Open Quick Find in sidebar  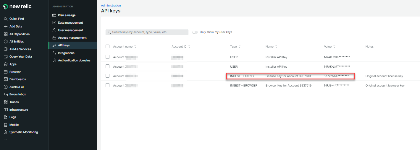(17, 19)
